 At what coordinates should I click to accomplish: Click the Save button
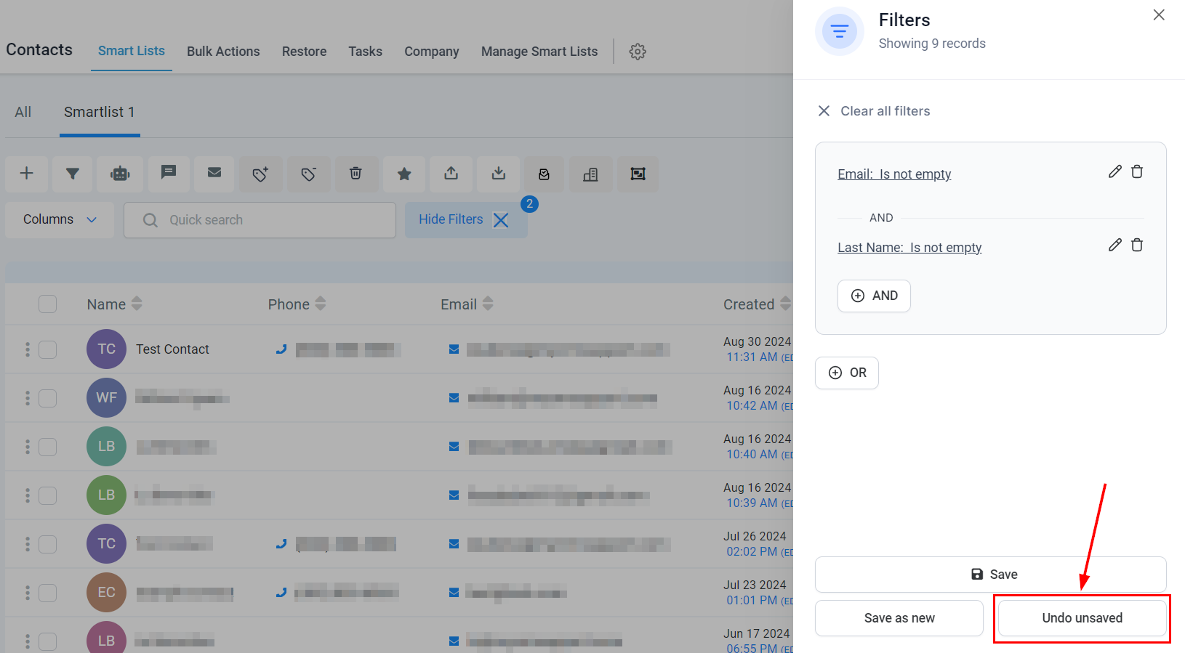click(x=991, y=575)
